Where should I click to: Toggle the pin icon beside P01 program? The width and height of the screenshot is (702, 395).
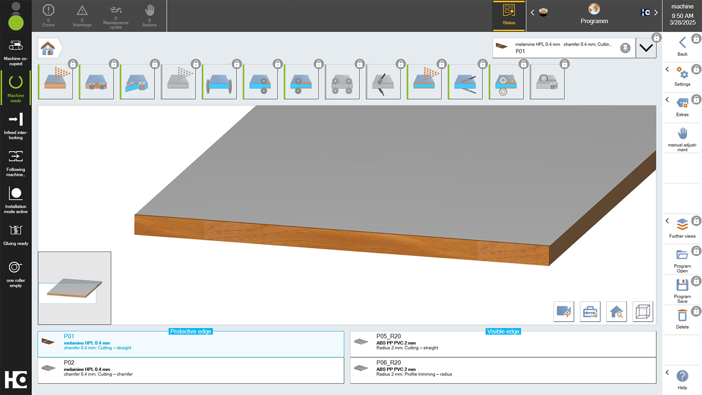point(625,48)
